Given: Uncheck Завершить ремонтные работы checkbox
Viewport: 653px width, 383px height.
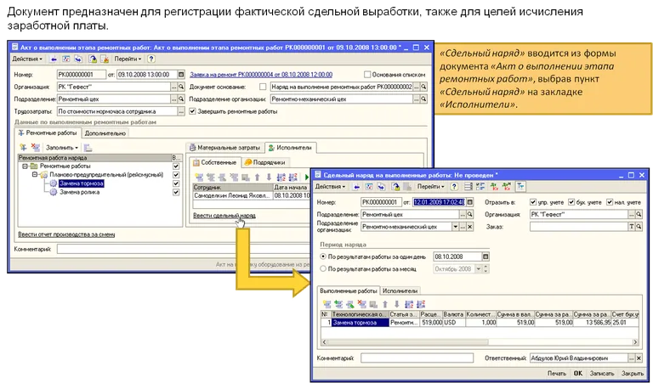Looking at the screenshot, I should pyautogui.click(x=192, y=110).
